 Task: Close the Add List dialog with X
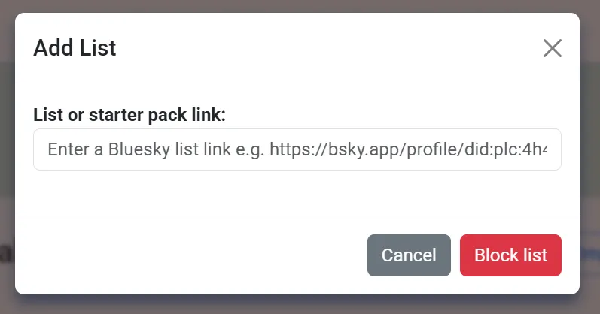coord(553,48)
